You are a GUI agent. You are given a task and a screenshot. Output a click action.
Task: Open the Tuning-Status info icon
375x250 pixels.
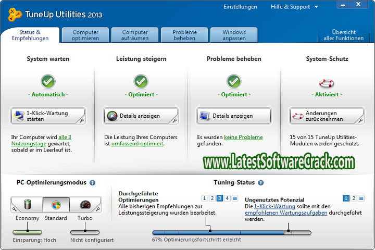coord(261,183)
